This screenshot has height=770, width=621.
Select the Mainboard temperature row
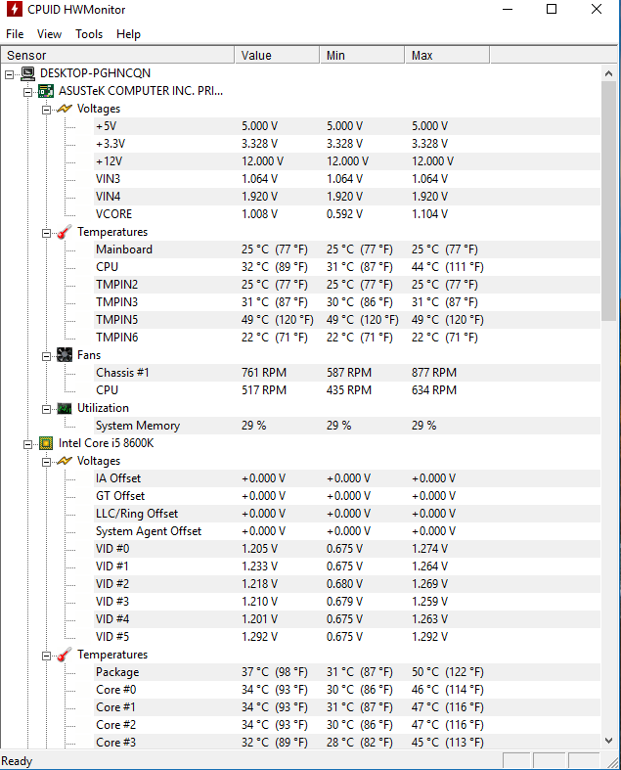click(x=347, y=249)
